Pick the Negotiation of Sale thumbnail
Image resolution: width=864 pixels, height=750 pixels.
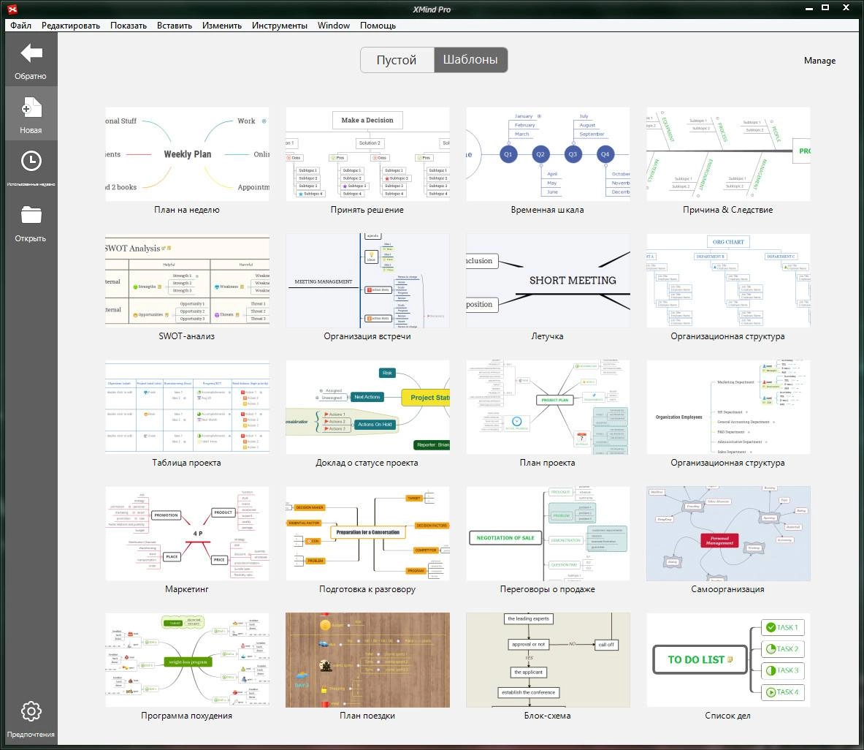point(548,534)
